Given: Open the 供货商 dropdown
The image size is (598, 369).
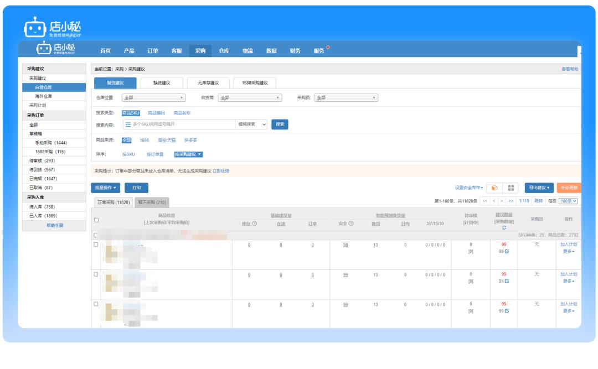Looking at the screenshot, I should (250, 98).
